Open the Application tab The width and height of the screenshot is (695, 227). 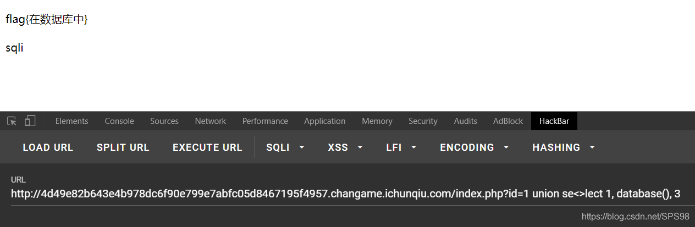tap(325, 121)
